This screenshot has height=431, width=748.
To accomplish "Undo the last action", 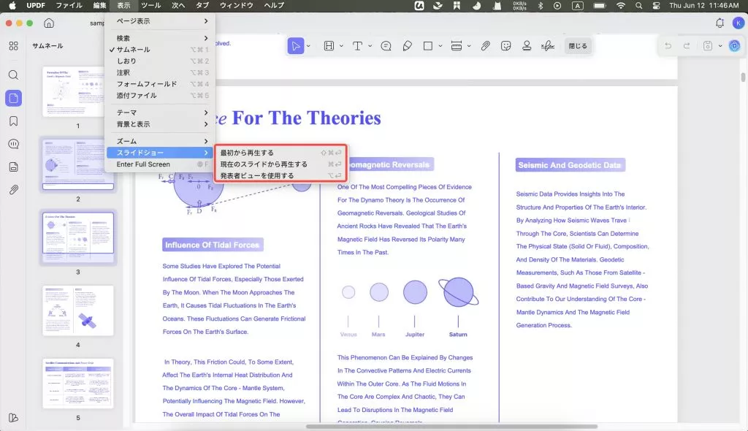I will [668, 46].
